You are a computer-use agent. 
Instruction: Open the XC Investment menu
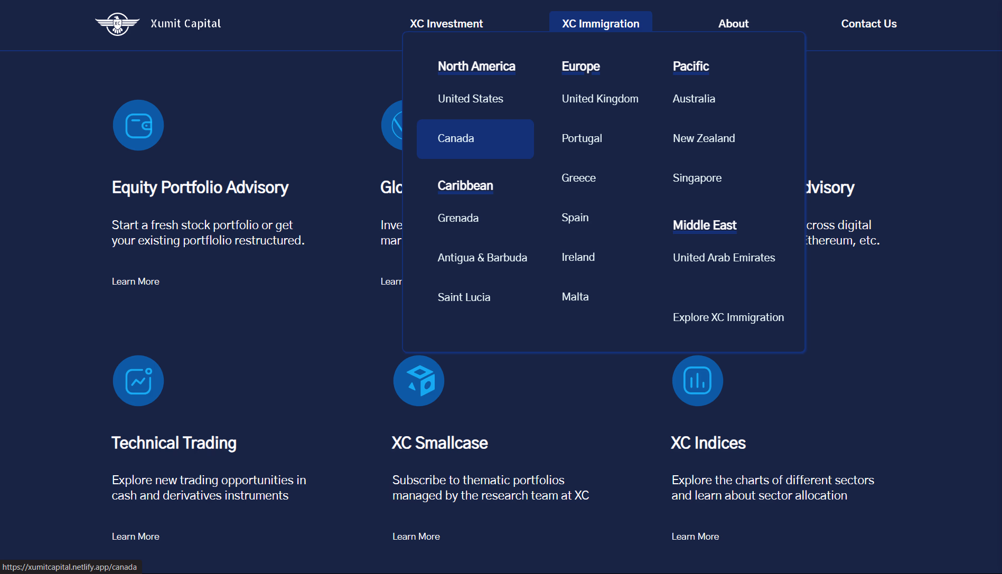click(x=446, y=23)
